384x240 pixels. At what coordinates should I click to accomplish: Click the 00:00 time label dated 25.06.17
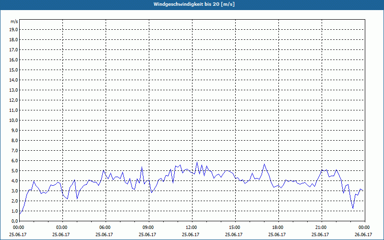(20, 228)
